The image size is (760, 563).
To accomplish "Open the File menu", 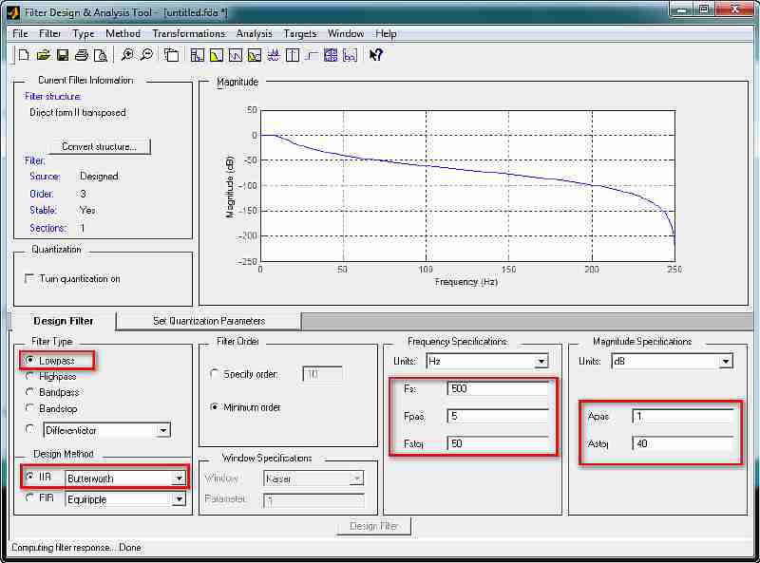I will coord(20,33).
